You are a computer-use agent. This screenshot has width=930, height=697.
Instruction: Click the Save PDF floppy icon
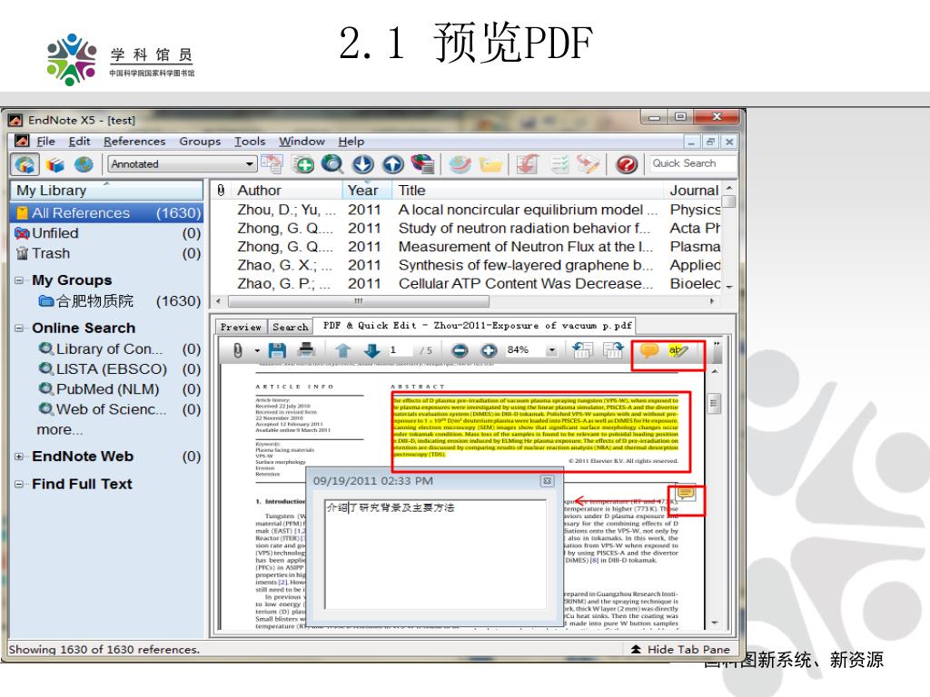(277, 350)
